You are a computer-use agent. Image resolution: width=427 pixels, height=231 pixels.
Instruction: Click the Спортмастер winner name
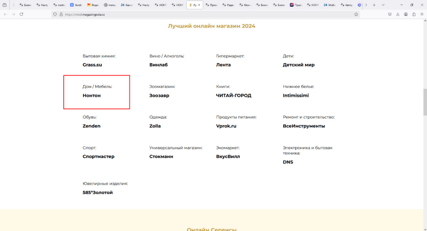pyautogui.click(x=99, y=156)
